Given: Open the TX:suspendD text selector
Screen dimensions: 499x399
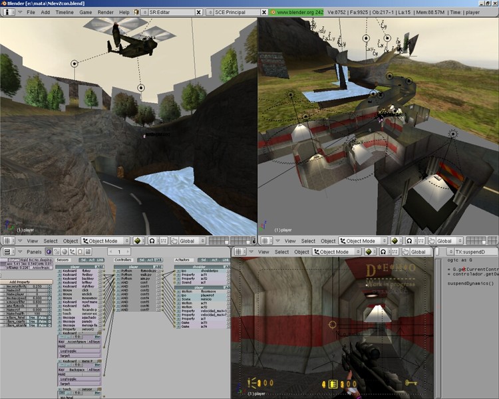Looking at the screenshot, I should click(450, 251).
